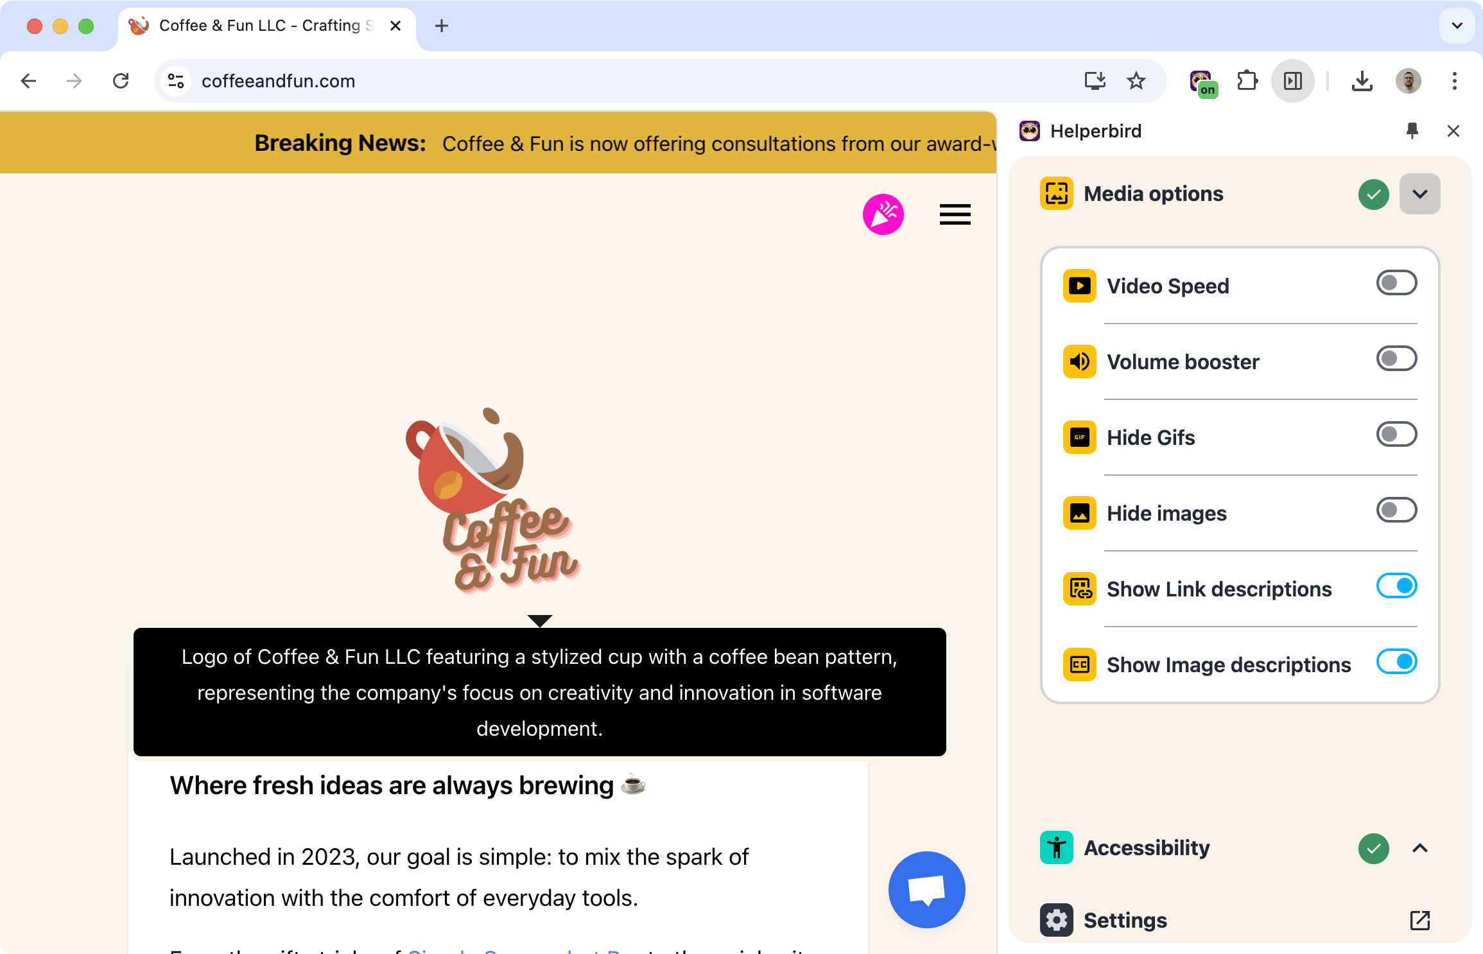Open the blue chat bubble widget

[x=926, y=889]
